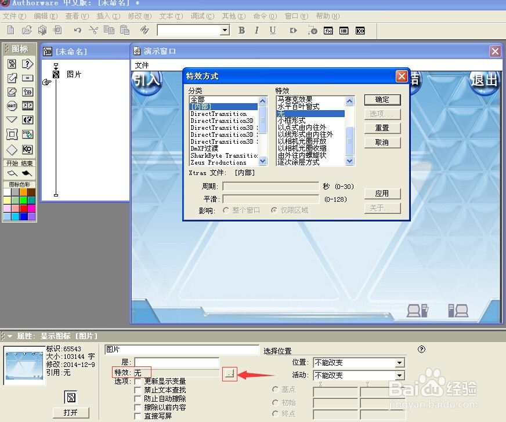Open the 修改(M) menu
Viewport: 506px width, 422px height.
[x=140, y=16]
